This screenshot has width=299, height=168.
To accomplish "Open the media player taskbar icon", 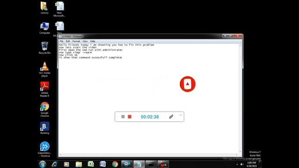I will [66, 164].
